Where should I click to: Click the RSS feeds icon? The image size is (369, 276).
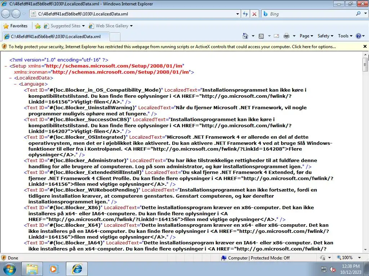pyautogui.click(x=261, y=36)
